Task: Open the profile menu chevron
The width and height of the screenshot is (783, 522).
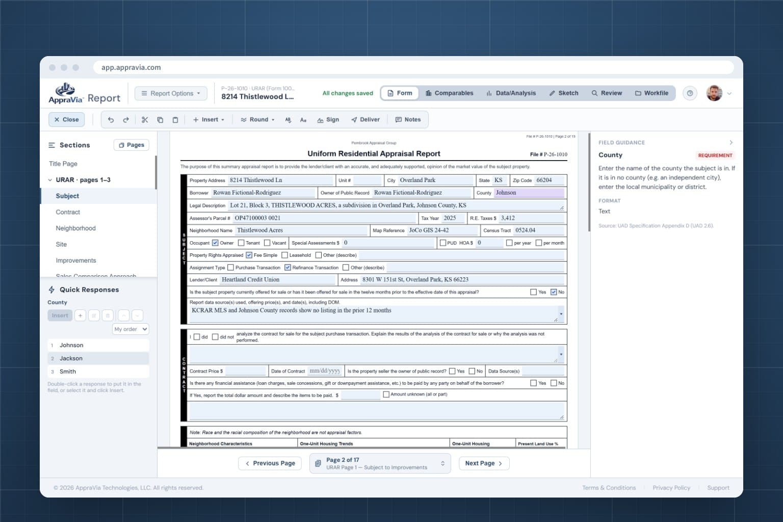Action: [729, 93]
